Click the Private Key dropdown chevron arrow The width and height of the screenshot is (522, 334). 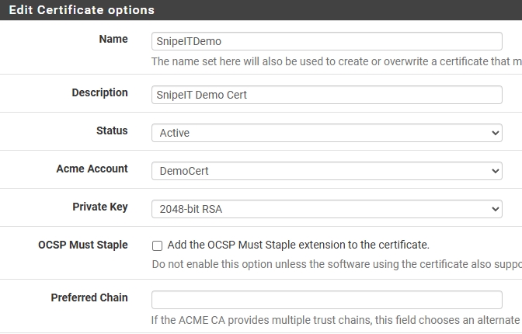tap(495, 209)
